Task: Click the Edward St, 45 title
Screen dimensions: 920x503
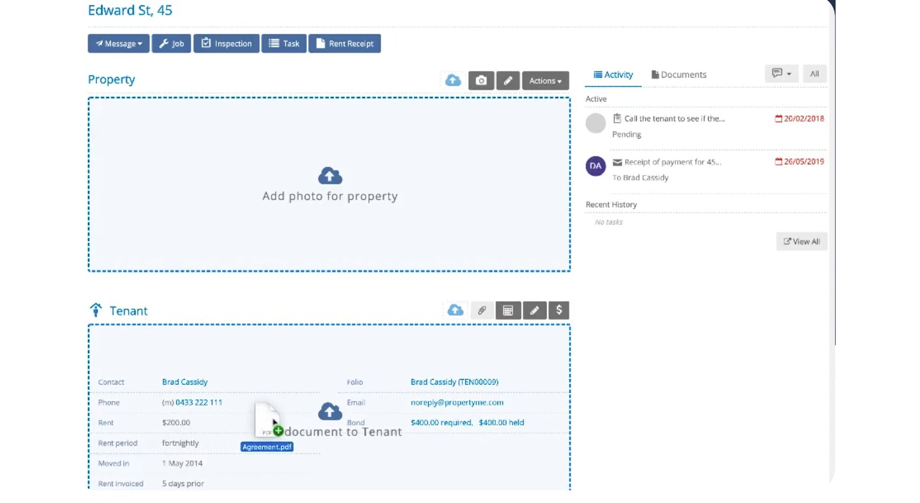Action: [130, 10]
